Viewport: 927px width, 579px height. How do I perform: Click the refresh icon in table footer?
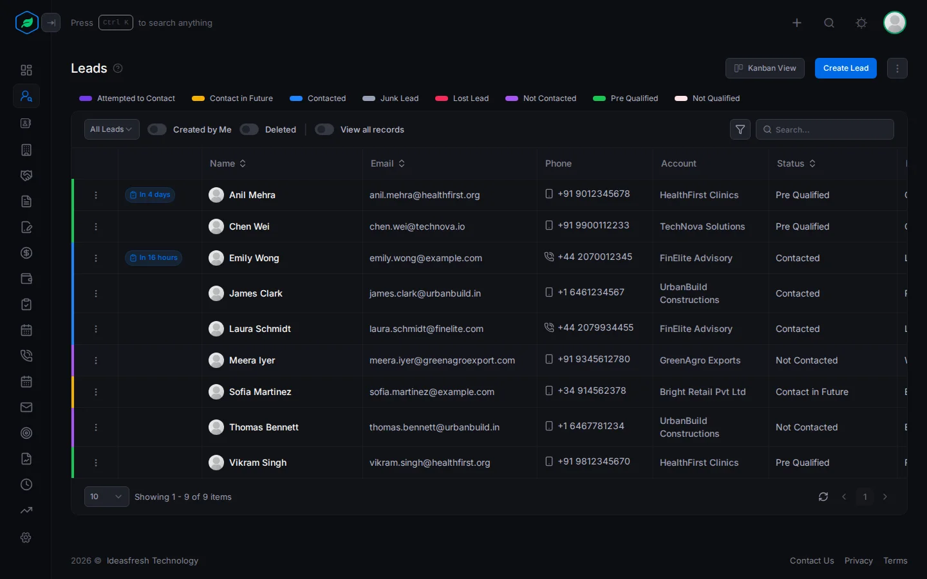(x=823, y=497)
